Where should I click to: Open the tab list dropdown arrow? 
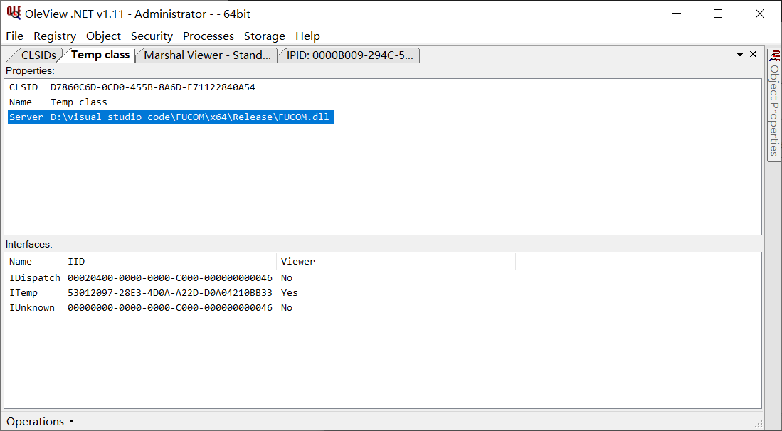[x=740, y=55]
